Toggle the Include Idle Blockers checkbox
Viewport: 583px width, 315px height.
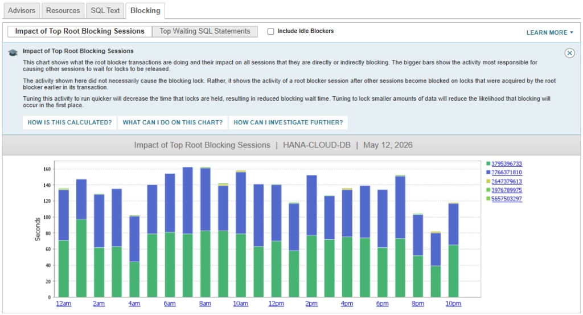(x=270, y=31)
